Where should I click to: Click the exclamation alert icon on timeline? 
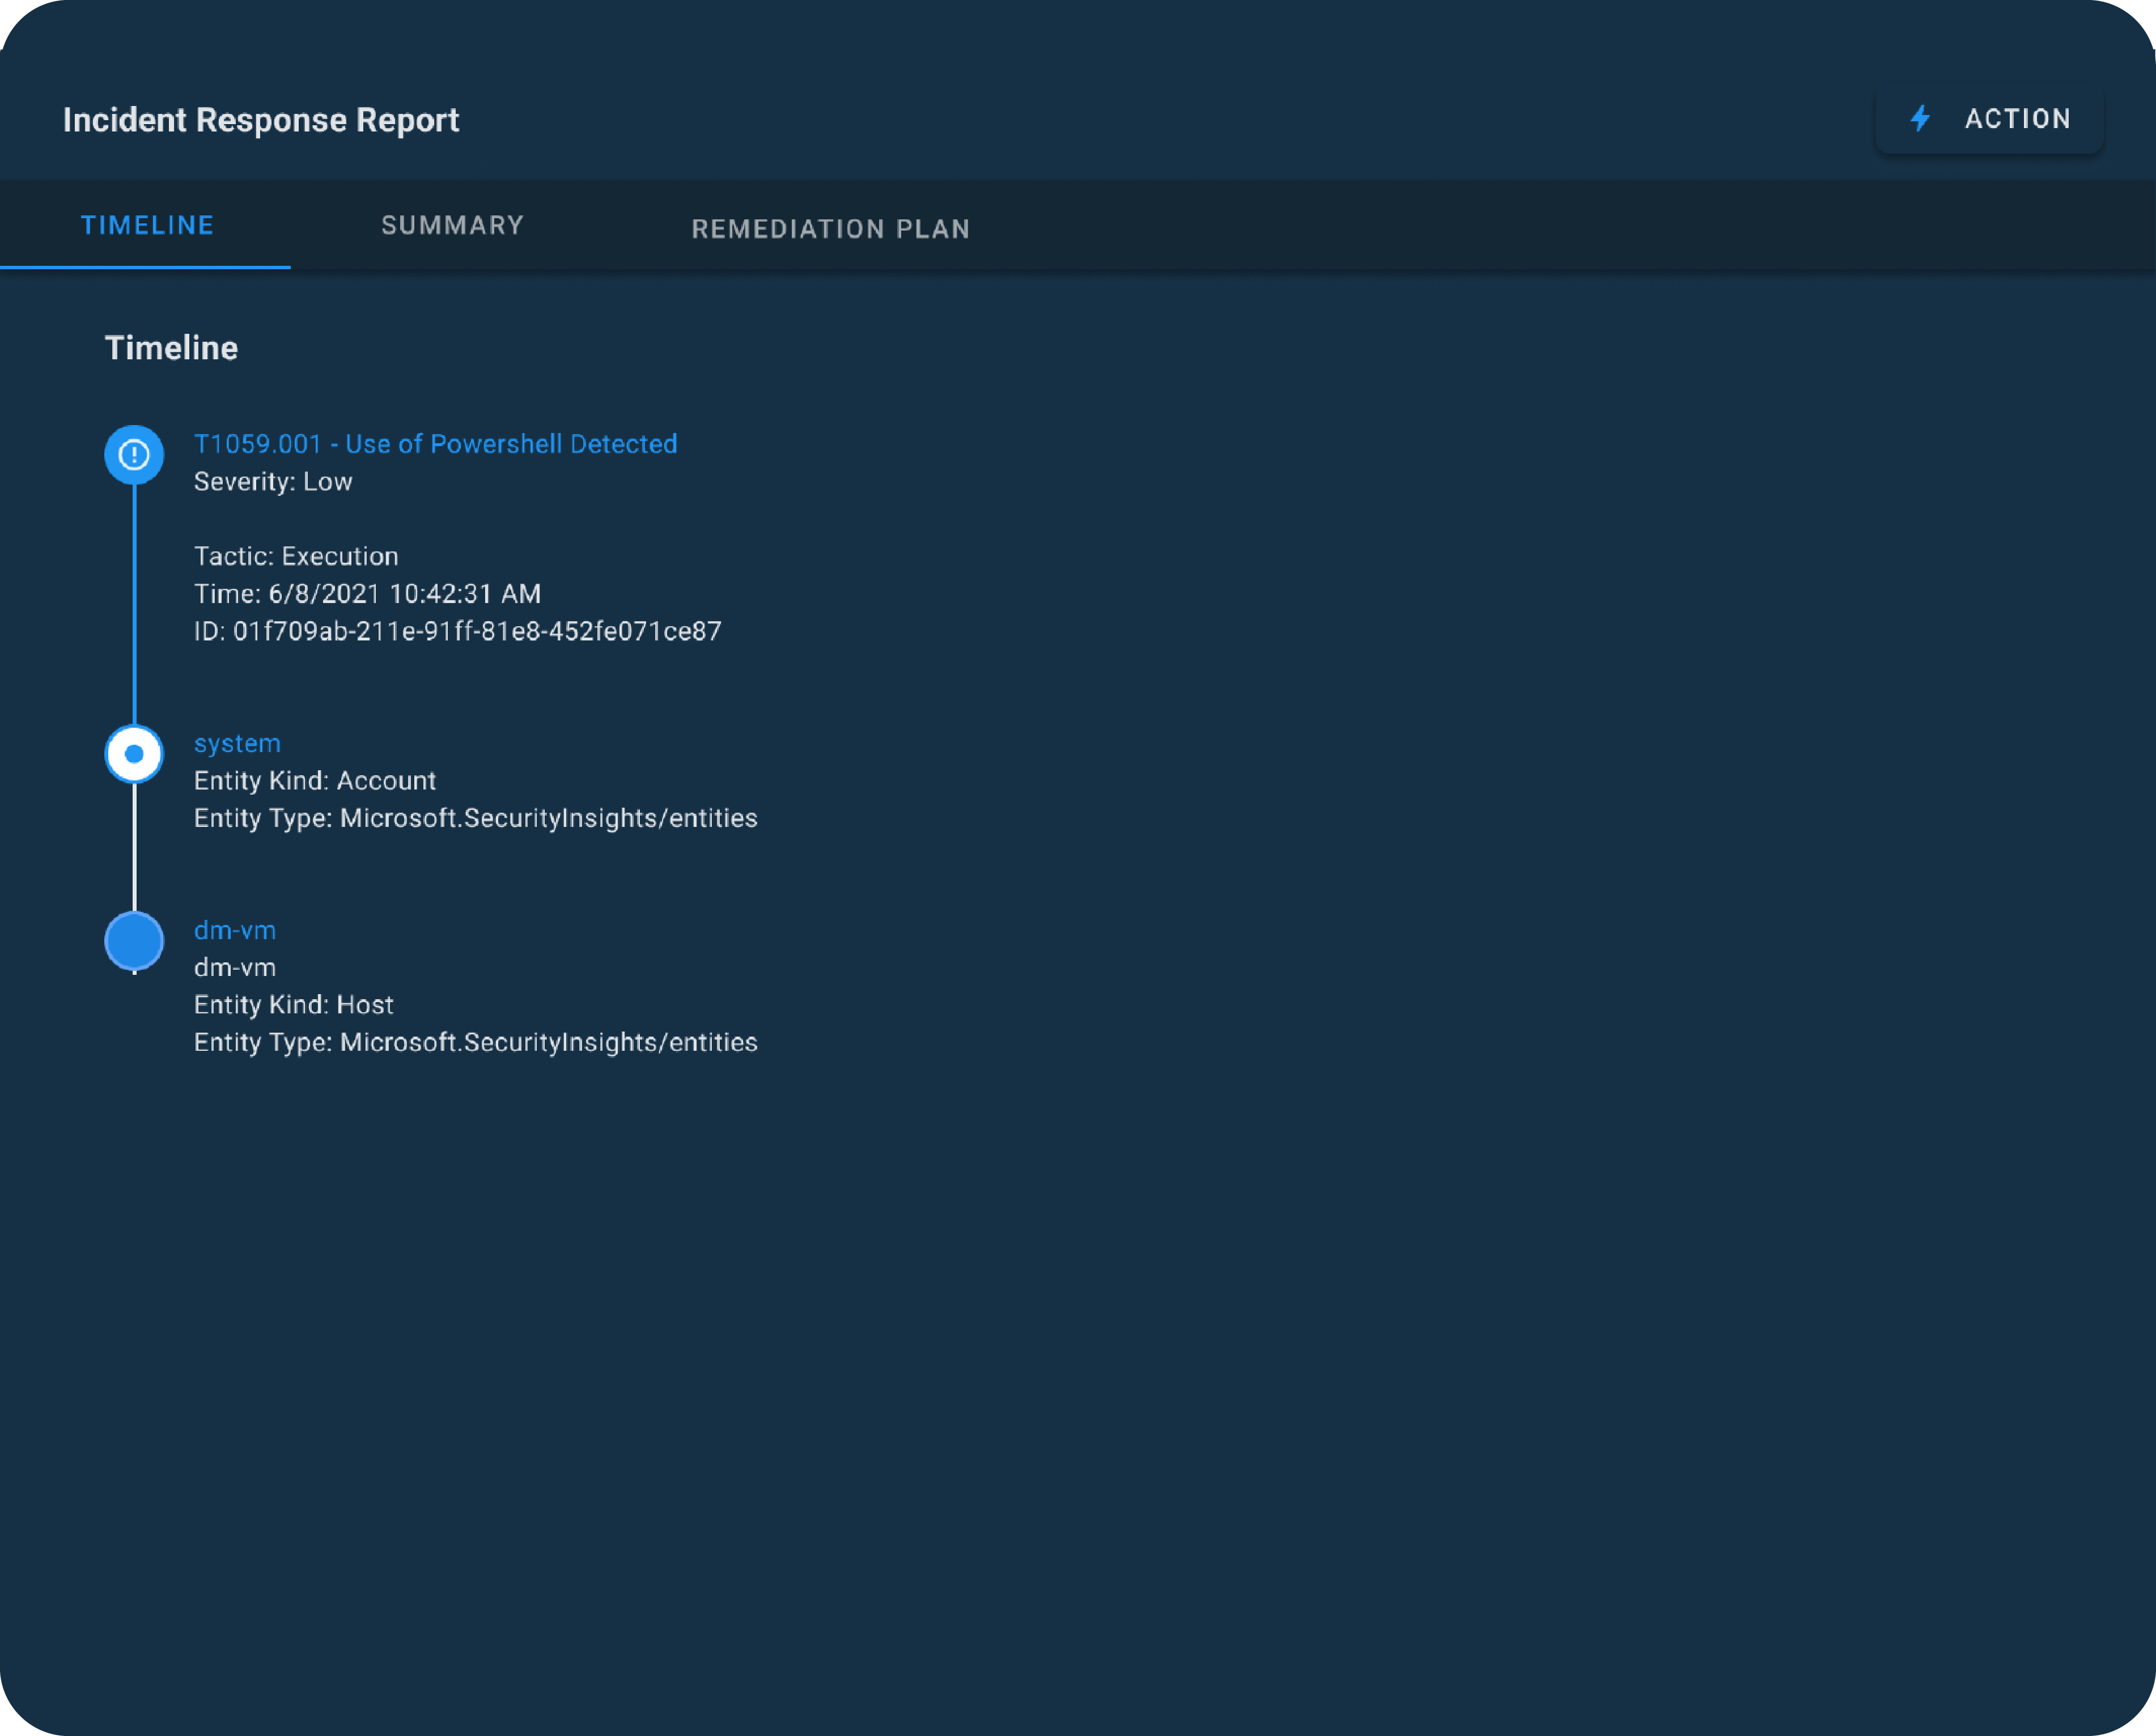point(134,455)
